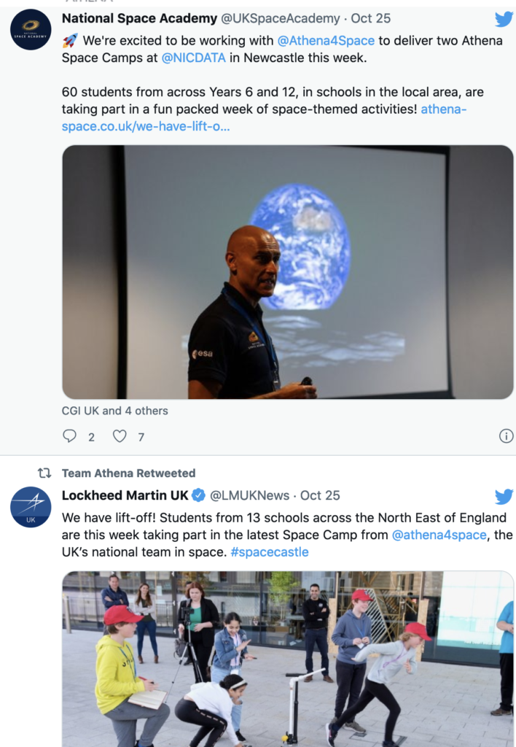Click the retweet arrows icon

(x=44, y=473)
